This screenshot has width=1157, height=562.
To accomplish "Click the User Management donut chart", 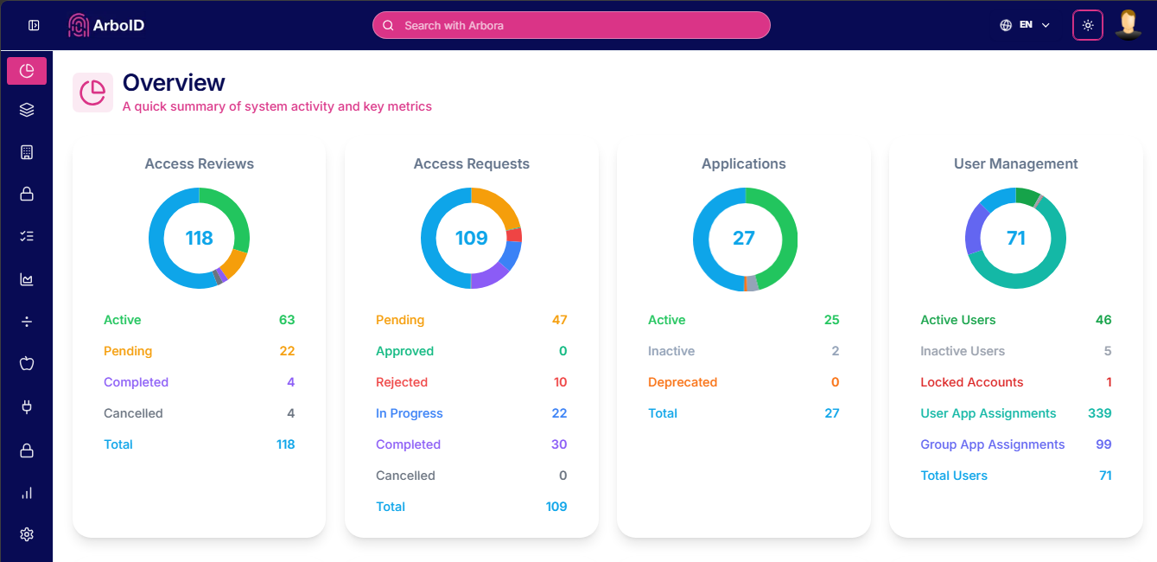I will point(1016,238).
